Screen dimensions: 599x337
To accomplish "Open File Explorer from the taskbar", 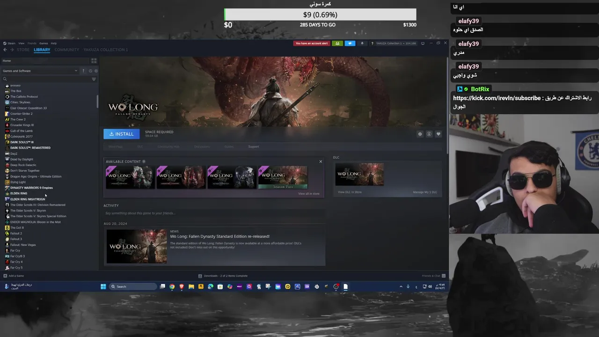I will tap(191, 286).
